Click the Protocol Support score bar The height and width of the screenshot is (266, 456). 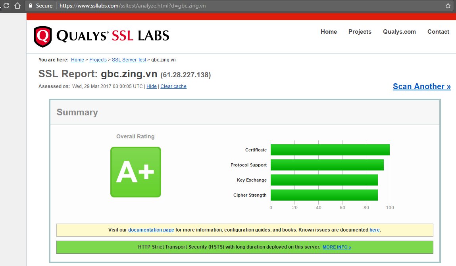[327, 165]
